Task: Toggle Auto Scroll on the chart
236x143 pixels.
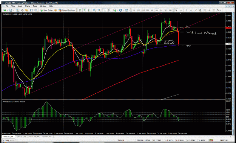Action: [x=105, y=10]
